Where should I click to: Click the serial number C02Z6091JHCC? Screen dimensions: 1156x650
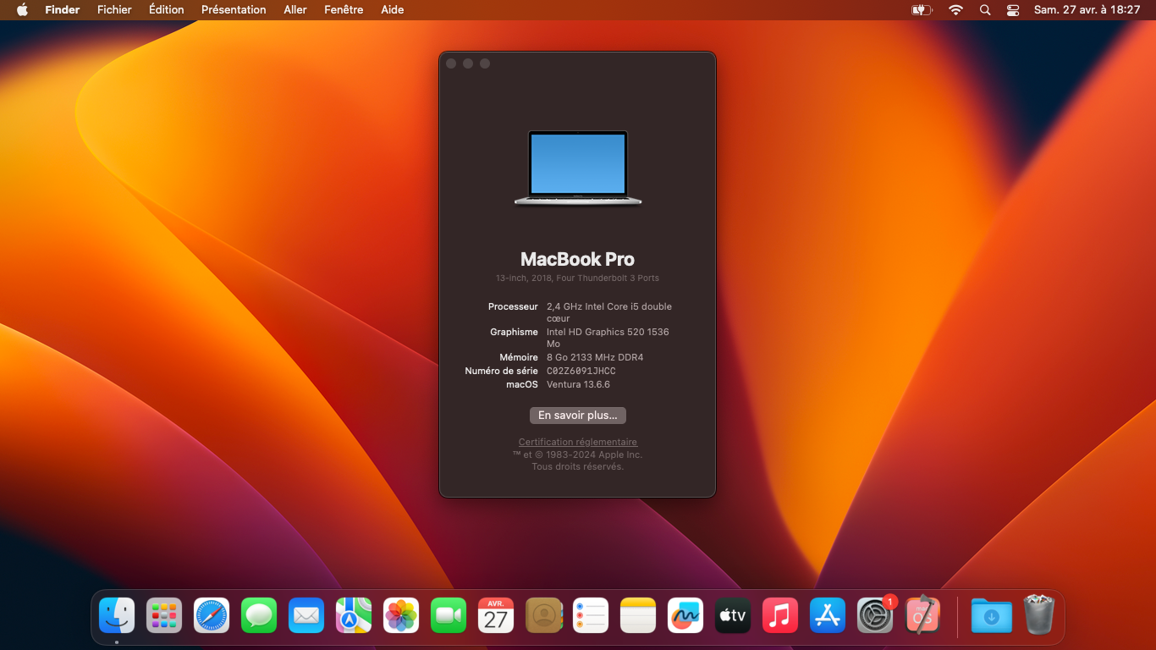[x=581, y=371]
